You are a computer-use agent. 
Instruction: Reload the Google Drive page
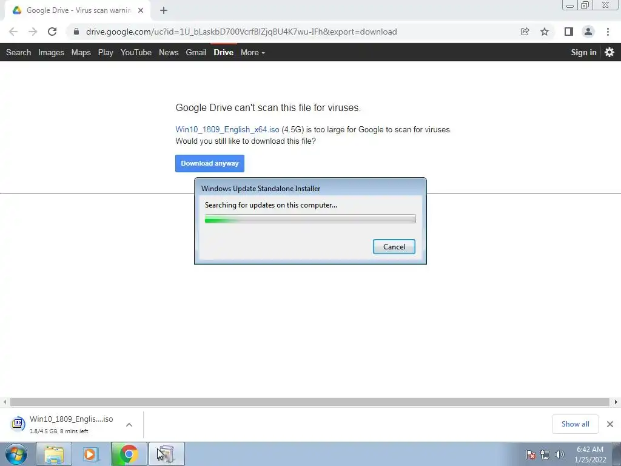coord(52,32)
